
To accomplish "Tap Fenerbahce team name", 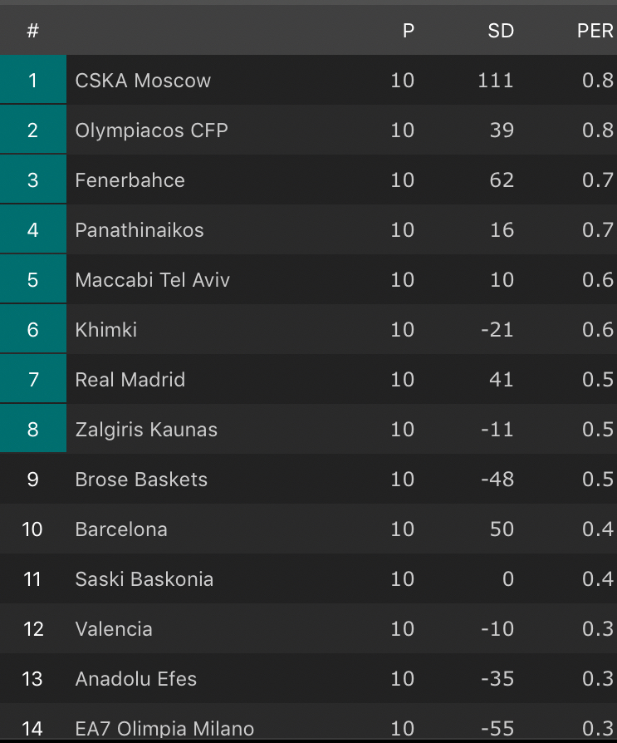I will (x=130, y=180).
